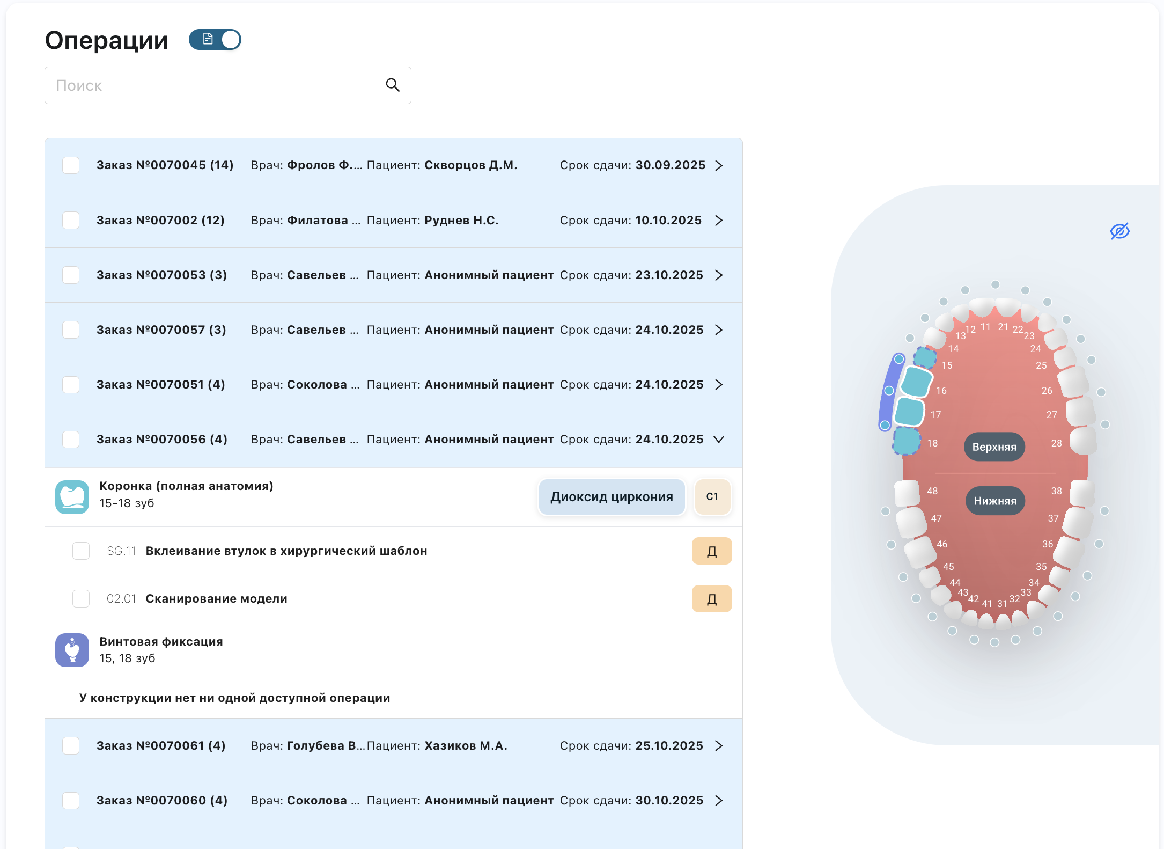Image resolution: width=1164 pixels, height=849 pixels.
Task: Select highlighted tooth 16 on the chart
Action: (916, 382)
